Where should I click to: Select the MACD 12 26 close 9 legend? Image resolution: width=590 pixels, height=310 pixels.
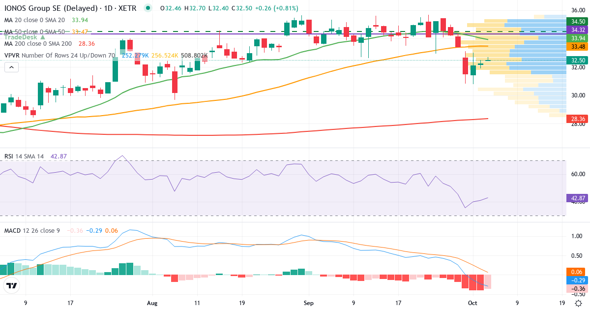tap(32, 230)
